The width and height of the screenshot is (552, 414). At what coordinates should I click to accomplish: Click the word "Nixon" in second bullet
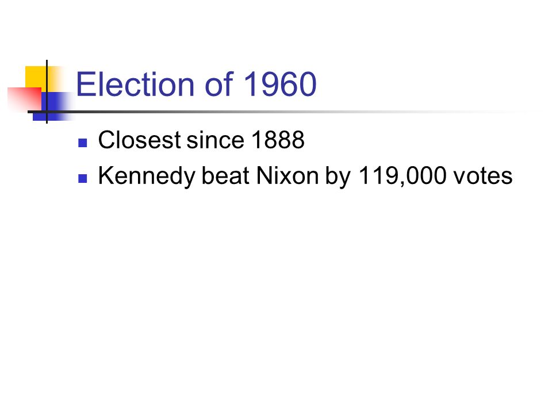click(287, 175)
